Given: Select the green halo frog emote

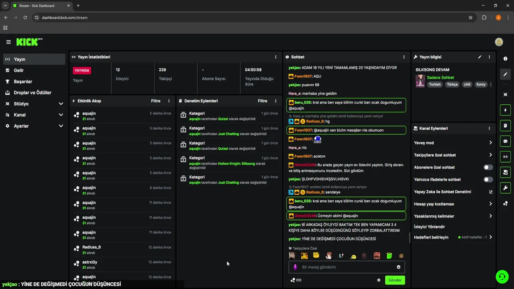Looking at the screenshot, I should (x=389, y=256).
